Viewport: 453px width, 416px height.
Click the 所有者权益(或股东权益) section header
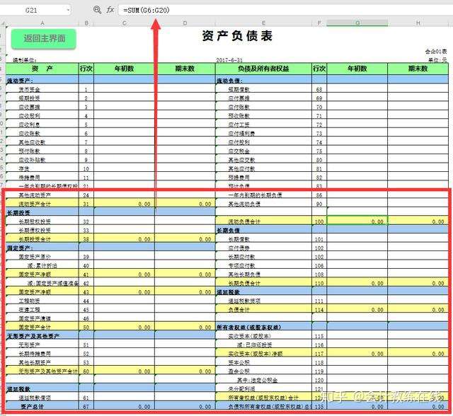click(x=263, y=328)
